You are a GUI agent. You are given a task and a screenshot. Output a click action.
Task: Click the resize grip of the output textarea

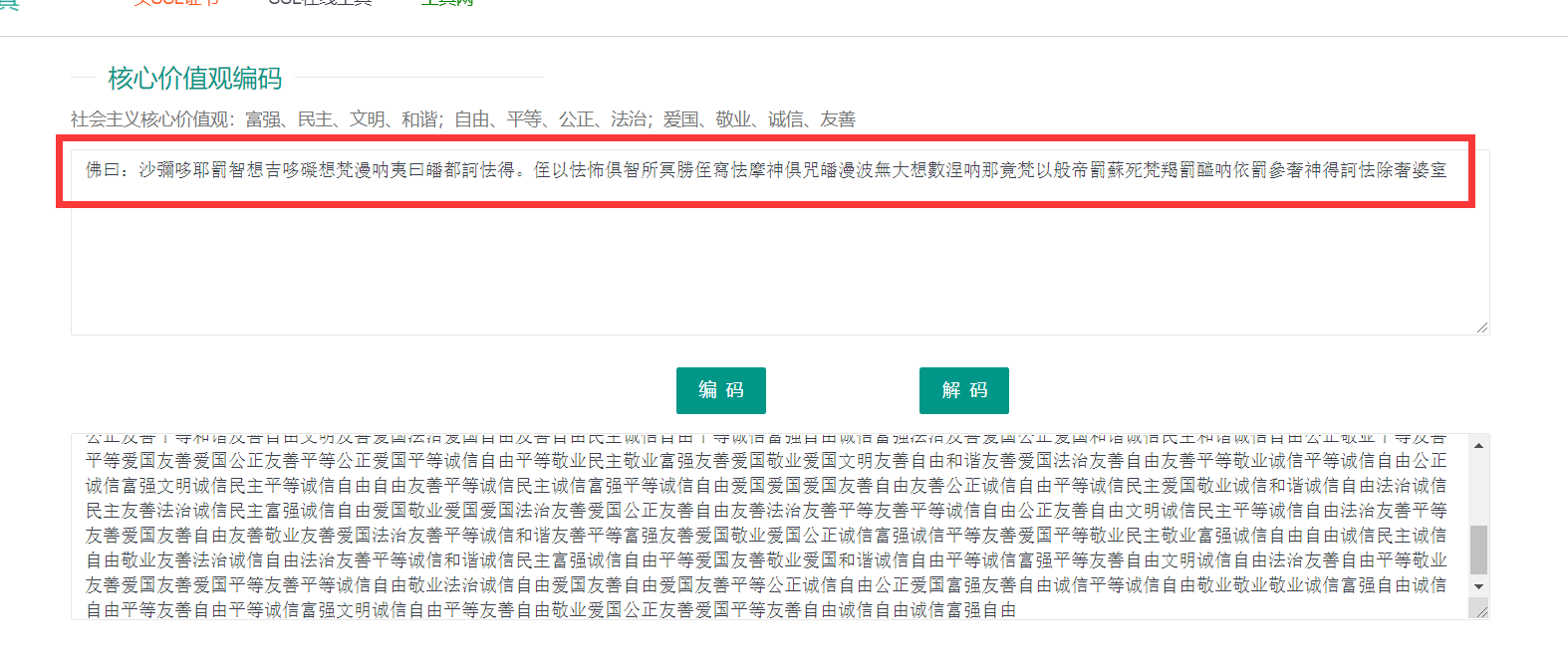(x=1482, y=612)
